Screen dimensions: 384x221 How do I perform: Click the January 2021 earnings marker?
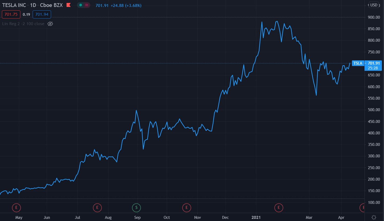pos(279,207)
